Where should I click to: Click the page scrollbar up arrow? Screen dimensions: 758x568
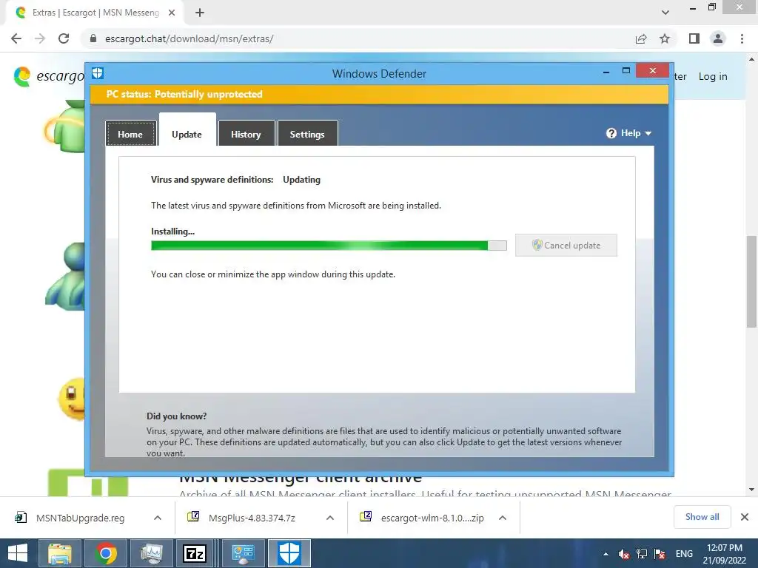point(751,59)
